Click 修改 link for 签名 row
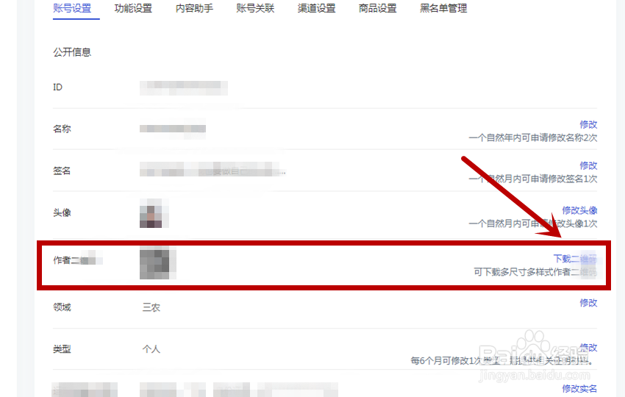Image resolution: width=625 pixels, height=397 pixels. coord(588,165)
